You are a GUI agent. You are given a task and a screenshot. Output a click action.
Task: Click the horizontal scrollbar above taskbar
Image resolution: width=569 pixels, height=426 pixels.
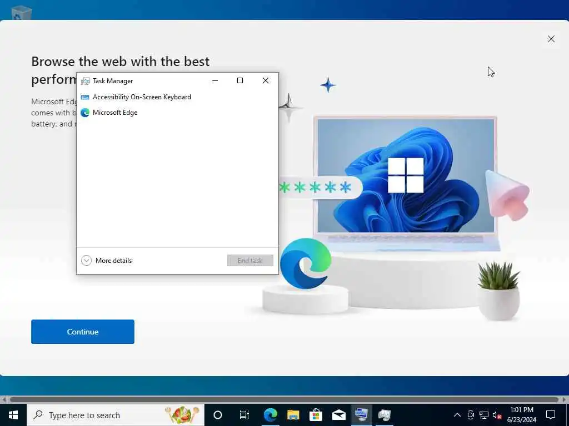(284, 399)
